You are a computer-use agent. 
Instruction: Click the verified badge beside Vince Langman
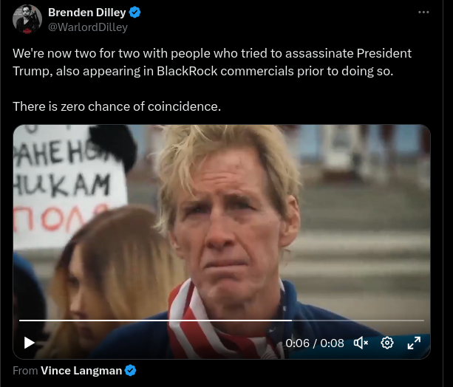tap(131, 370)
